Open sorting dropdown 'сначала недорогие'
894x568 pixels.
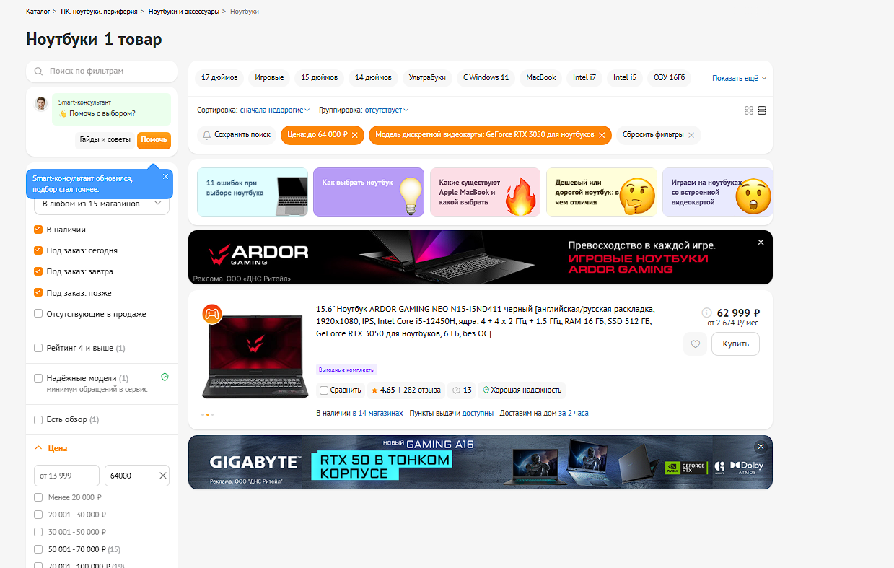pos(275,110)
